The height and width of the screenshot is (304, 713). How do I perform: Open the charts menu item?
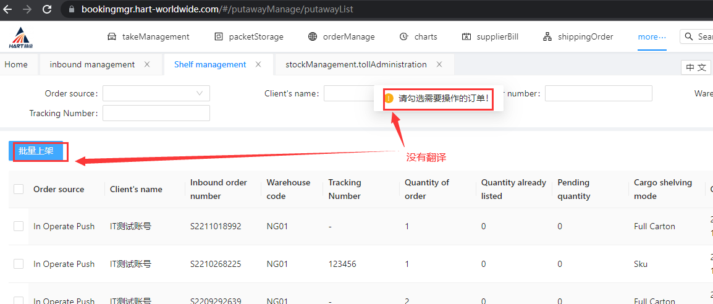click(418, 36)
